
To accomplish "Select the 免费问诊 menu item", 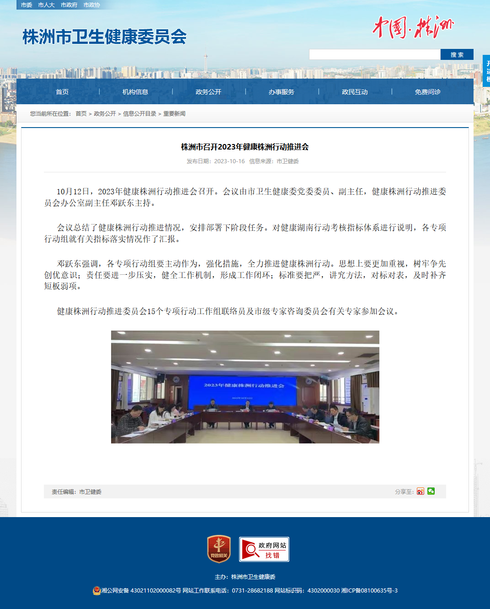I will tap(428, 92).
